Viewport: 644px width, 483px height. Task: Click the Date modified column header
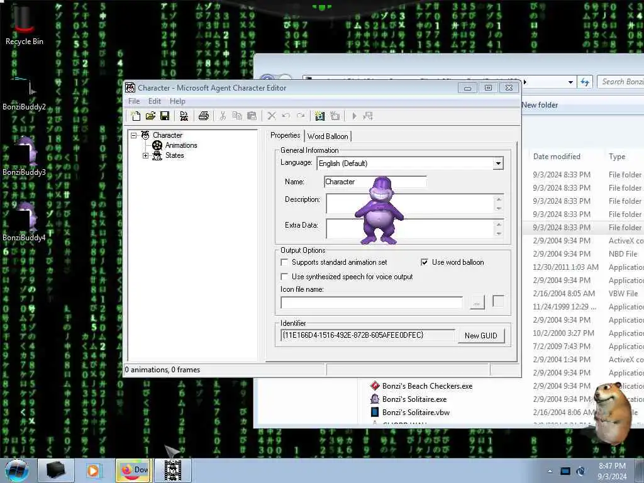pos(557,157)
